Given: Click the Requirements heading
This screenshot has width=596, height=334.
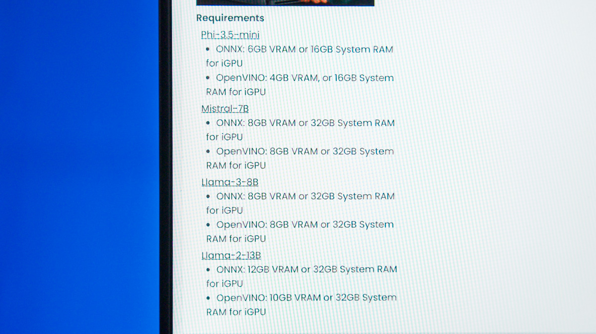Looking at the screenshot, I should [230, 18].
